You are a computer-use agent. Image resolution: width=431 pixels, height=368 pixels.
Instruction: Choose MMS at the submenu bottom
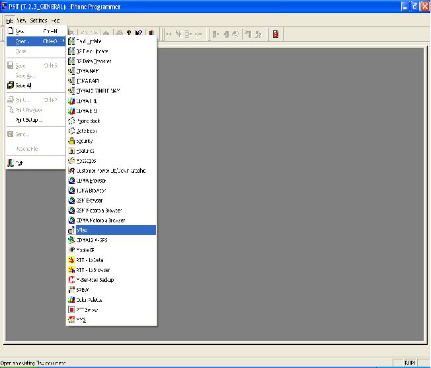(x=112, y=319)
